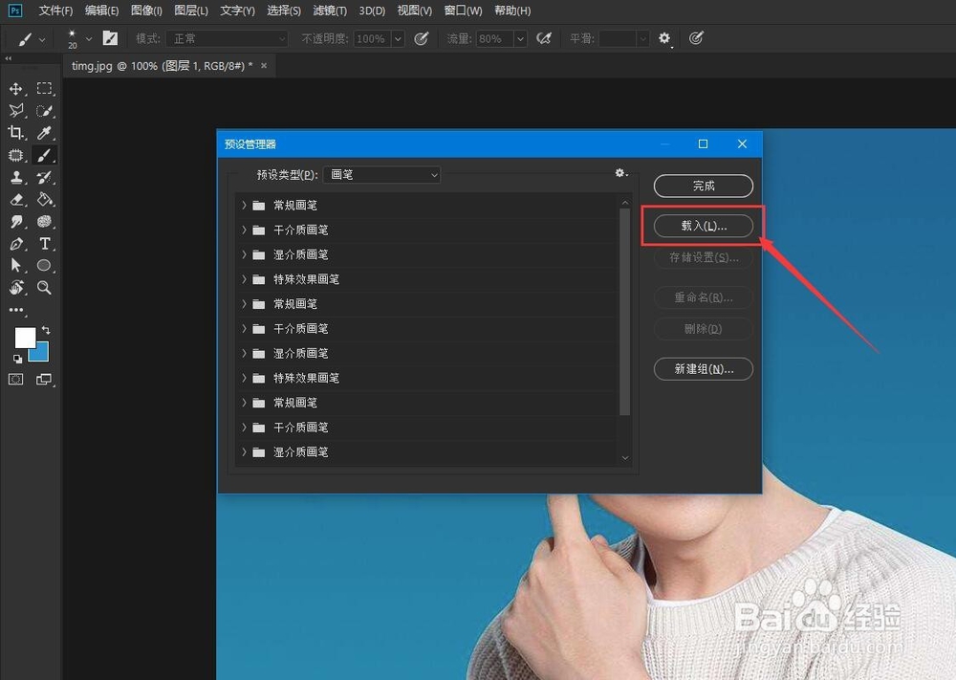
Task: Select the Pen tool
Action: coord(16,244)
